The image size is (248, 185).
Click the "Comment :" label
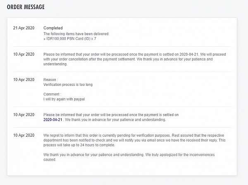(x=52, y=94)
